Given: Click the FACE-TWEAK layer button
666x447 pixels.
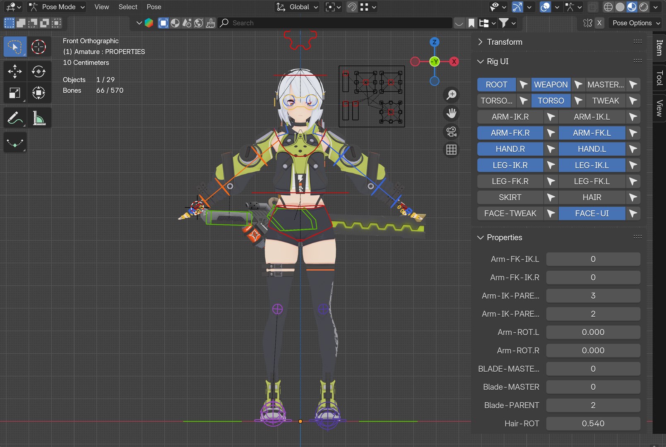Looking at the screenshot, I should 510,214.
